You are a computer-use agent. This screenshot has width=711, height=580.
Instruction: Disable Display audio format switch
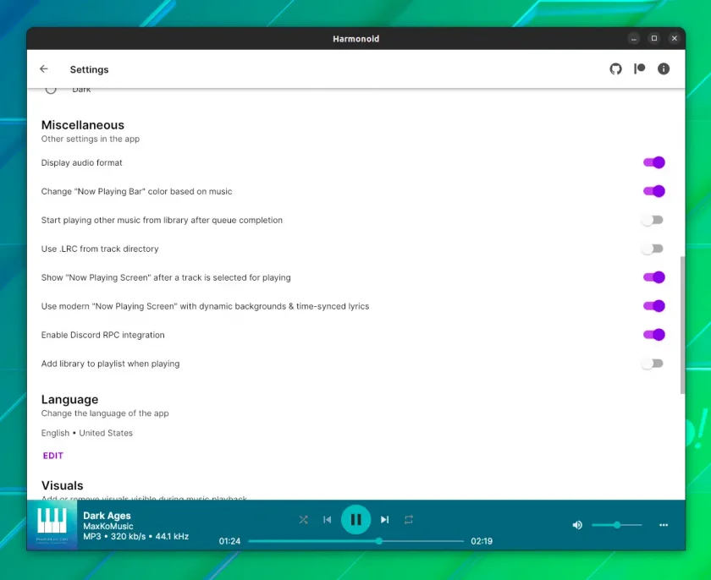(x=653, y=162)
